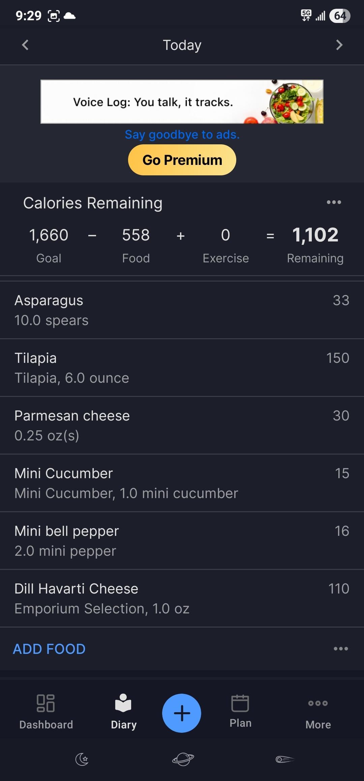The width and height of the screenshot is (364, 781).
Task: Tap the moon and star icon
Action: [82, 759]
